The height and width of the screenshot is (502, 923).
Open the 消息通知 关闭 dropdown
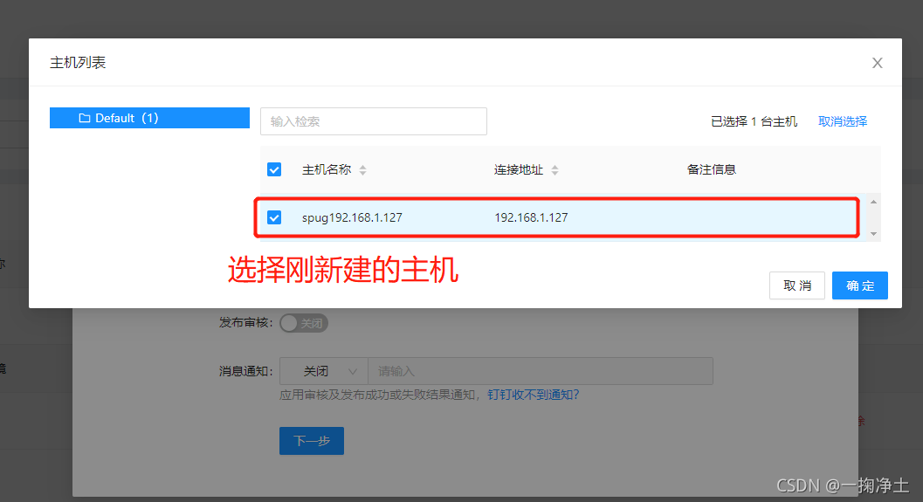tap(324, 371)
